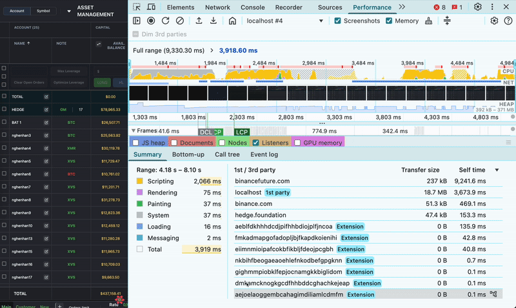Enable the GPU memory checkbox

[x=297, y=143]
